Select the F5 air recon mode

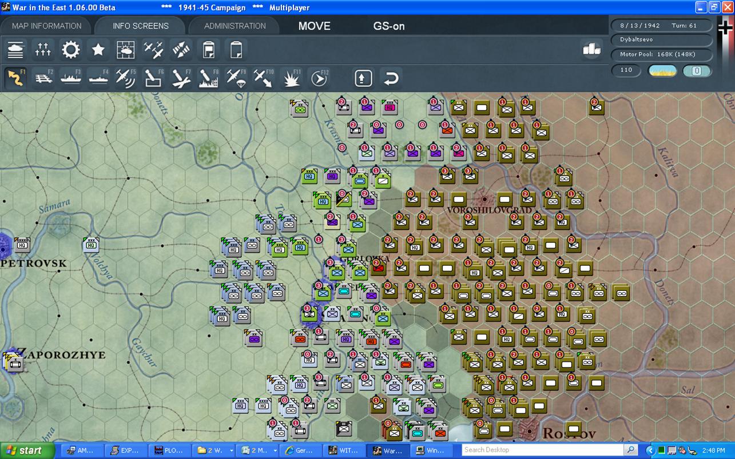click(126, 78)
